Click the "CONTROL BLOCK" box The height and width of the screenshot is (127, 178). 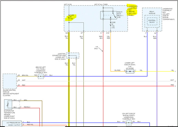[152, 21]
